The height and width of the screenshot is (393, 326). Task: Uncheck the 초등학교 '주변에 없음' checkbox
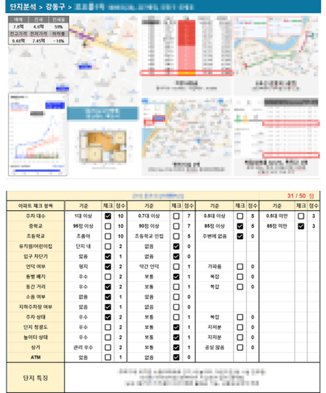tap(240, 236)
